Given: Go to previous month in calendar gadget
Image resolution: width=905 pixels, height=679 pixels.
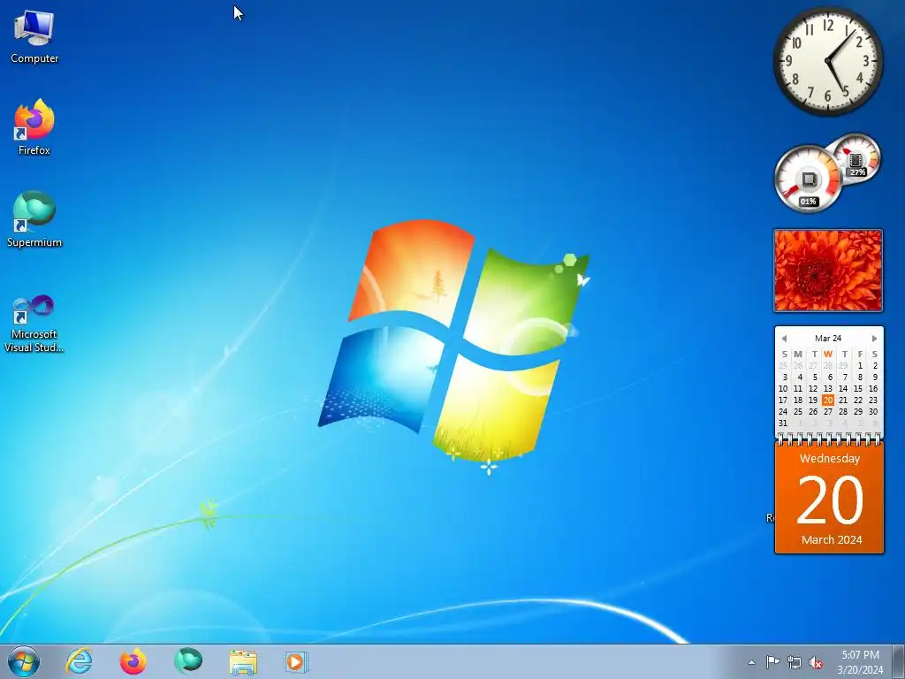Looking at the screenshot, I should click(784, 339).
